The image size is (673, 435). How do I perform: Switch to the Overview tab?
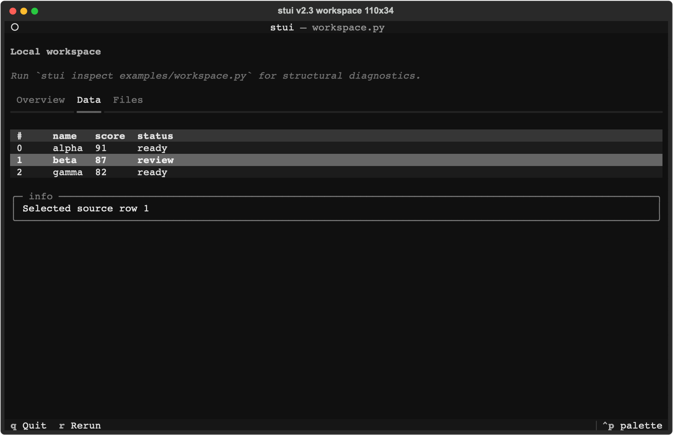tap(41, 100)
